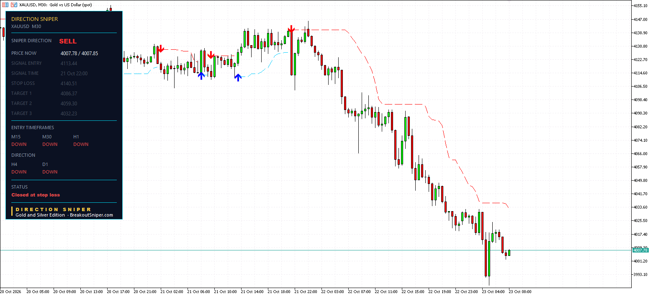Select the middle red sell arrow on chart
The height and width of the screenshot is (296, 653).
211,55
